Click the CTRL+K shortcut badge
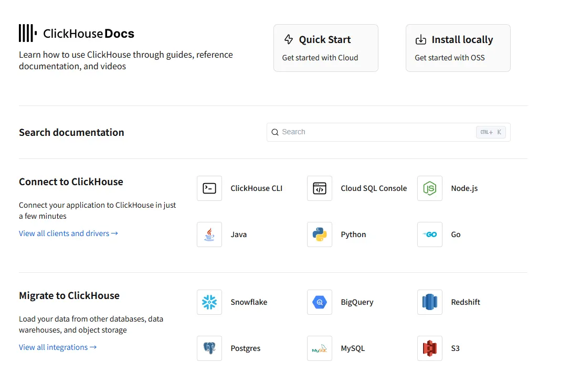Image resolution: width=570 pixels, height=384 pixels. (491, 132)
